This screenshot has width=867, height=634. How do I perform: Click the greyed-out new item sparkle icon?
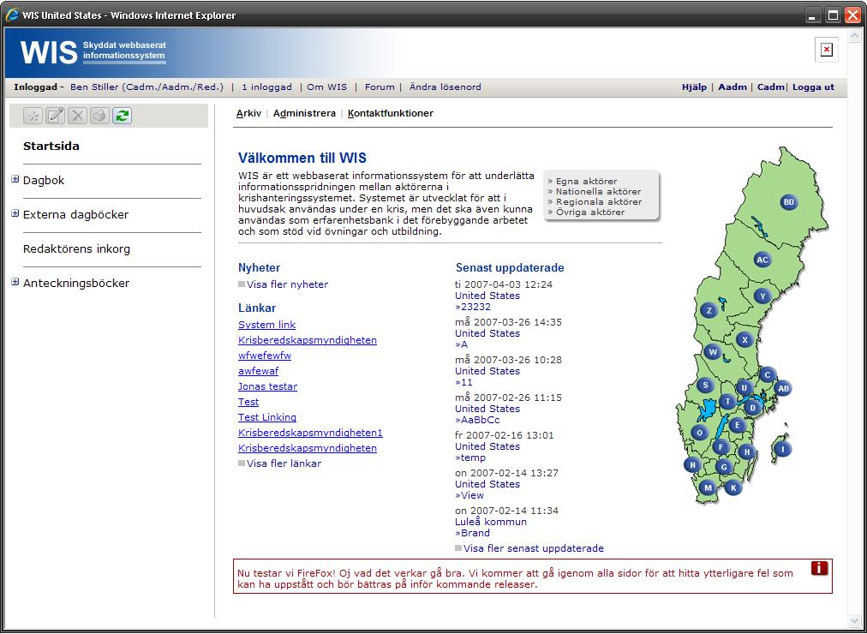(33, 116)
